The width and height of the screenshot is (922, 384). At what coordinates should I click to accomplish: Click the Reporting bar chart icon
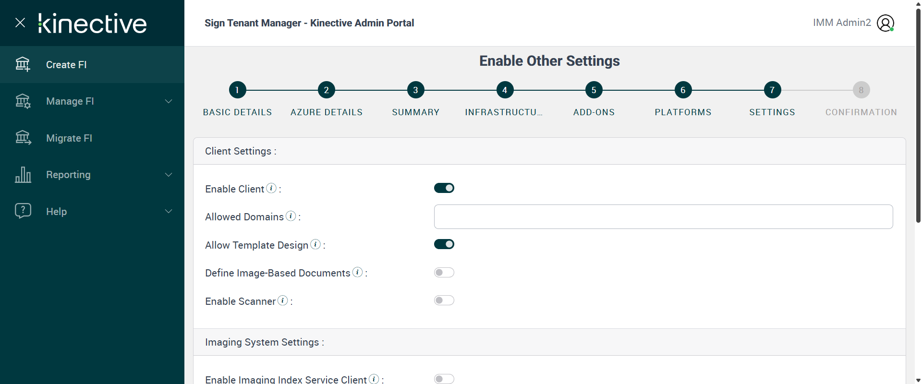(23, 175)
